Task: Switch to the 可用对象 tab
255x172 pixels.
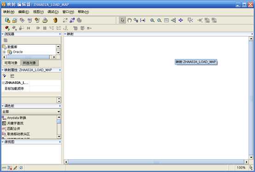Action: [x=11, y=63]
